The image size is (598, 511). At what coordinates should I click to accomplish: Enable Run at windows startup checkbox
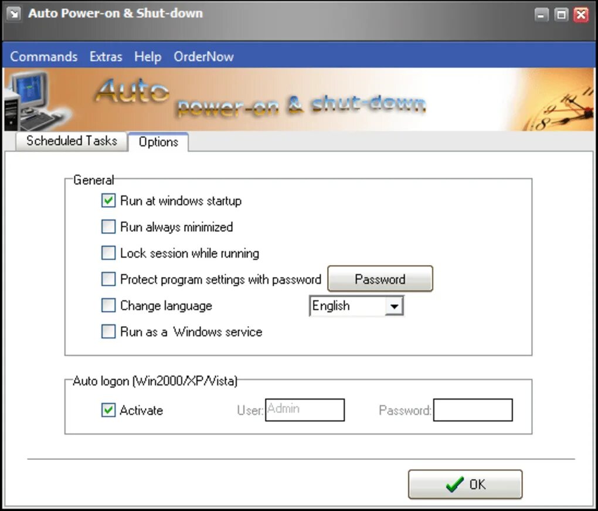tap(108, 201)
